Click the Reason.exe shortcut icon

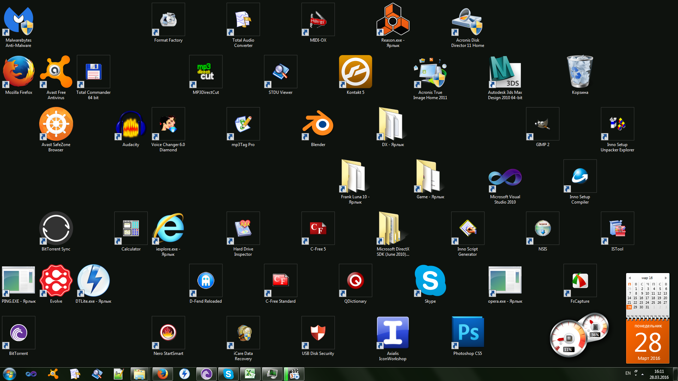(393, 20)
